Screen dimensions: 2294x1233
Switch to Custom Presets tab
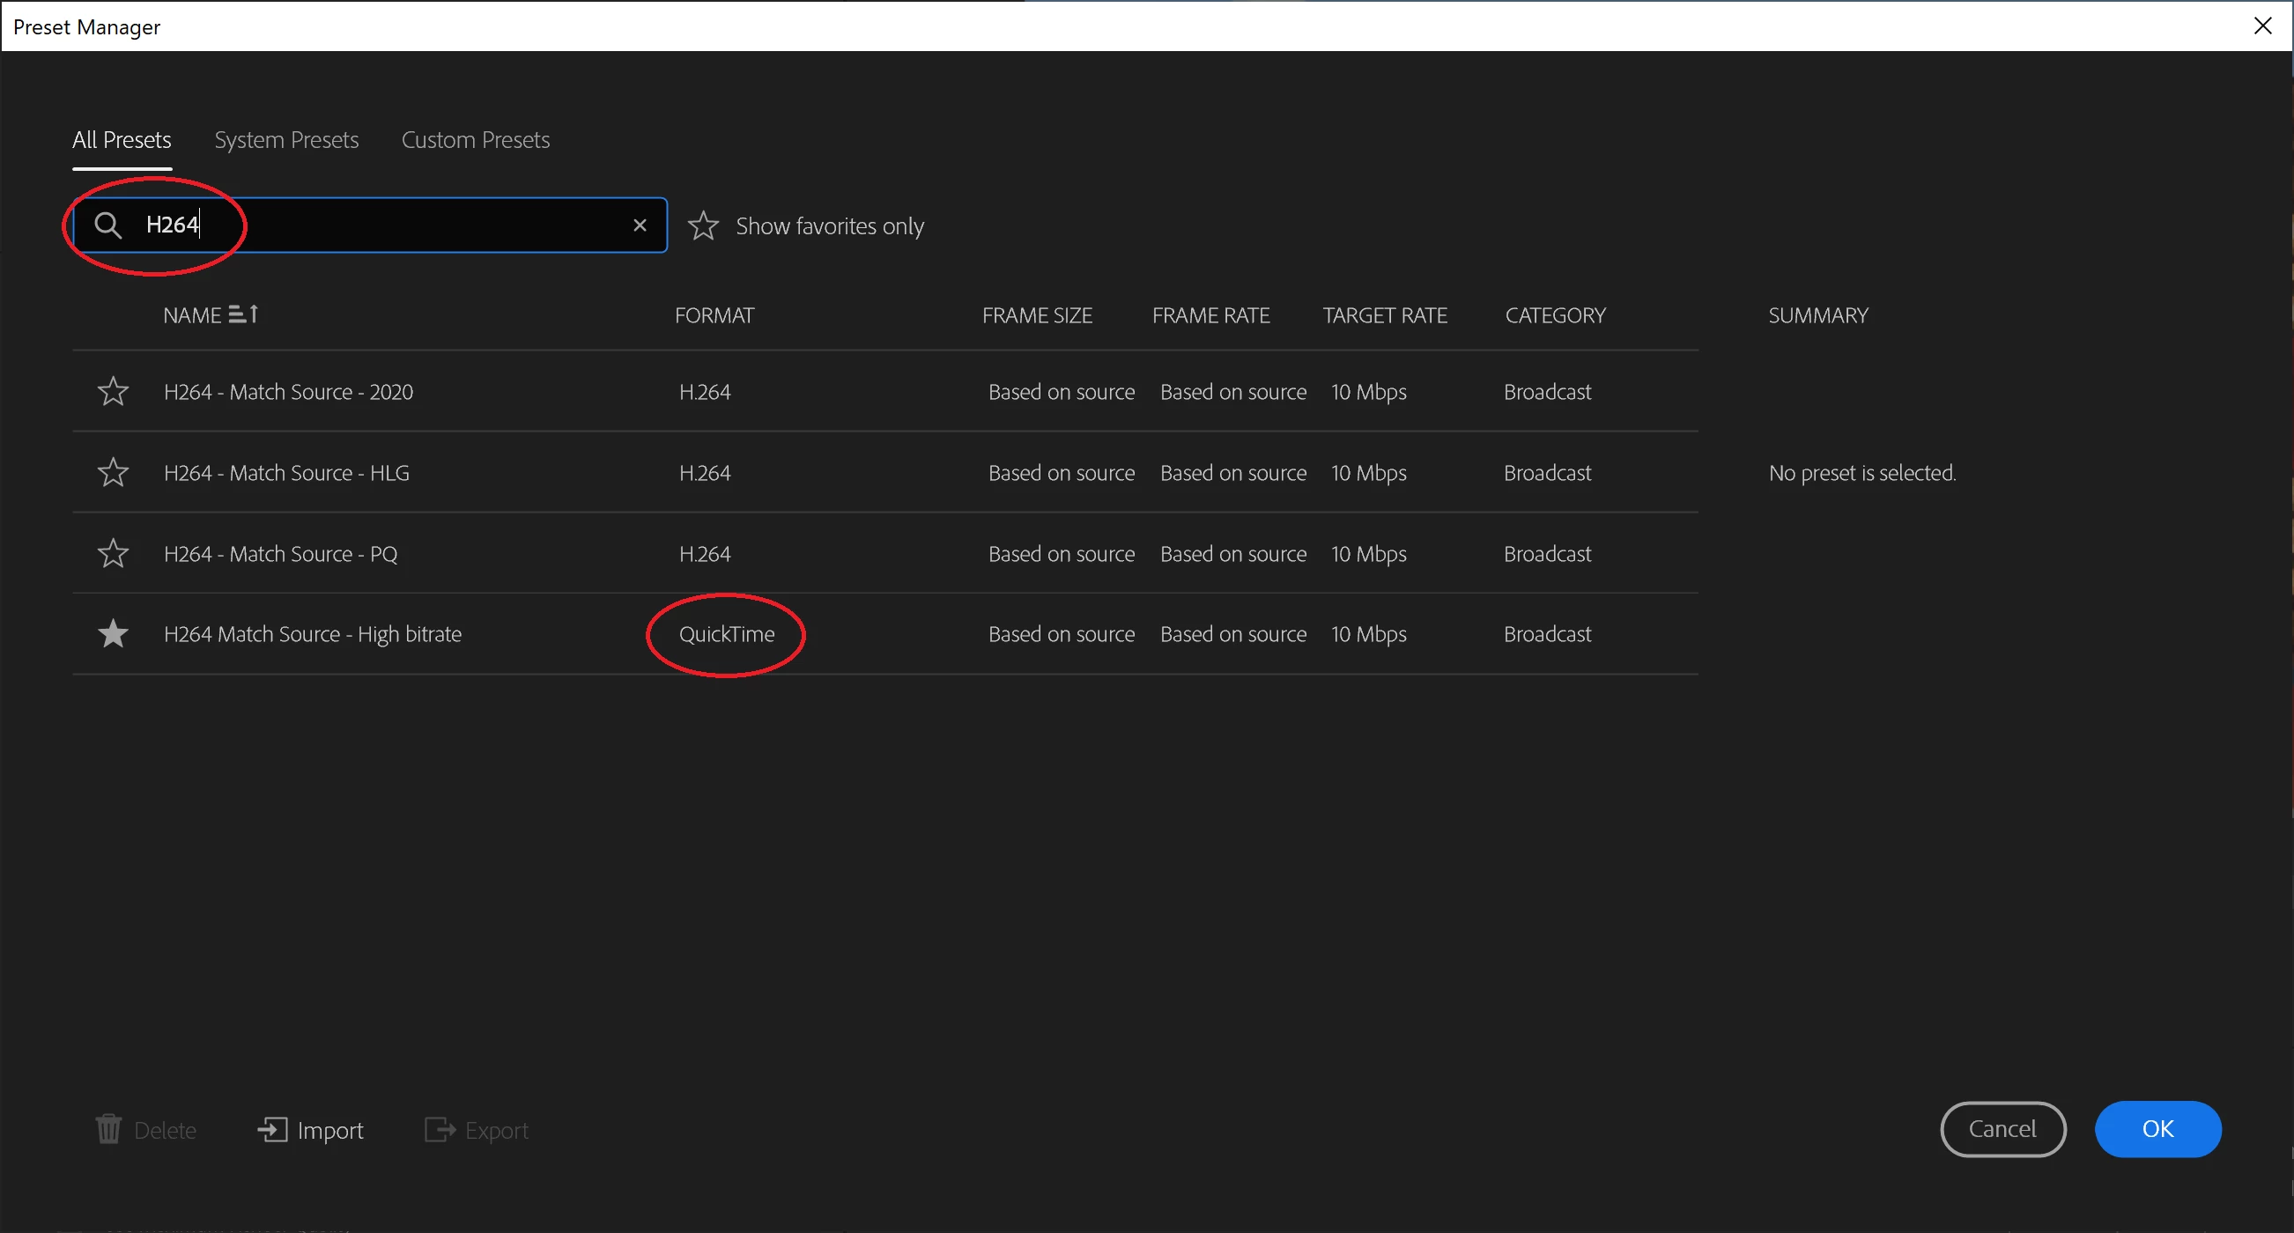pyautogui.click(x=475, y=140)
